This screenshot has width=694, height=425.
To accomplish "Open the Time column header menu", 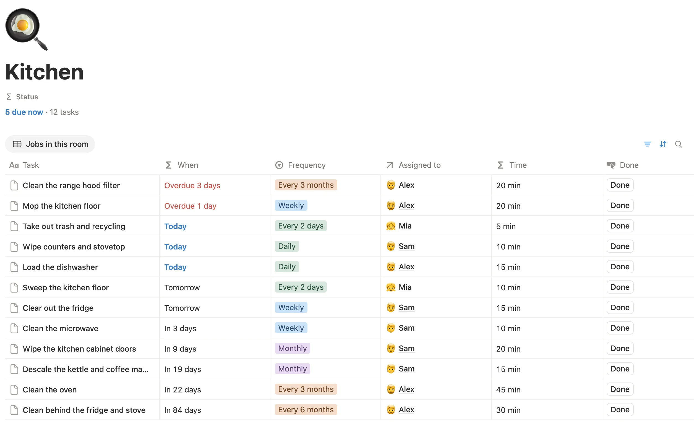I will 512,165.
